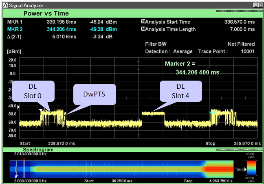Click the reference level triangle at -40 dBm
This screenshot has width=264, height=184.
(x=18, y=107)
